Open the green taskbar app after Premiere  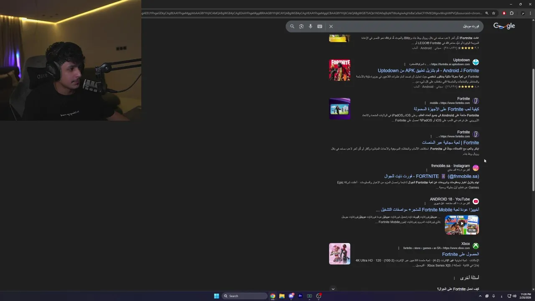[x=309, y=296]
